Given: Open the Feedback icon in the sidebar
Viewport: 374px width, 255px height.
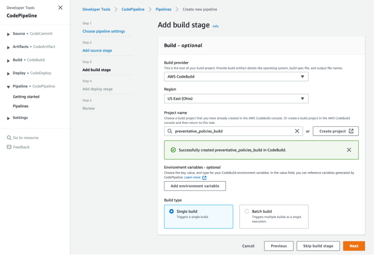Looking at the screenshot, I should click(9, 147).
